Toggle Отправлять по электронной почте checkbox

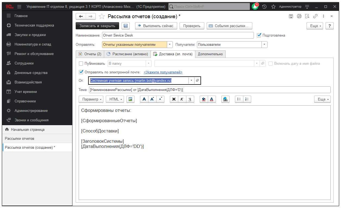pos(81,72)
